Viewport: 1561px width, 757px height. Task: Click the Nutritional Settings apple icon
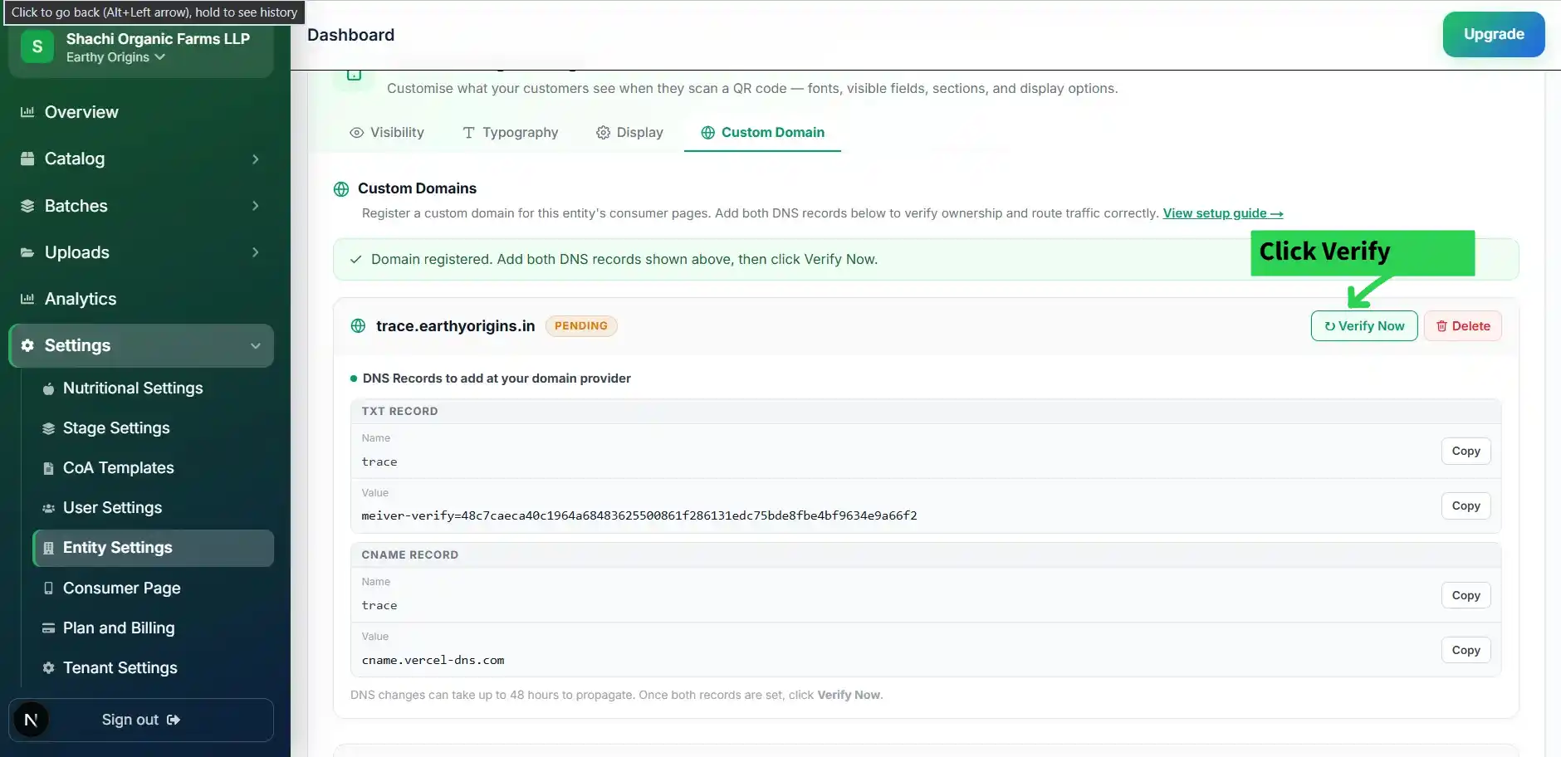click(x=48, y=388)
